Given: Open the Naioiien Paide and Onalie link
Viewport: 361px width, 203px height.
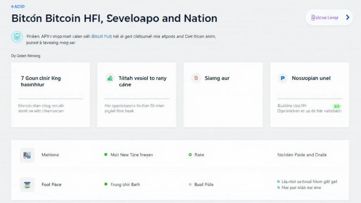Looking at the screenshot, I should point(302,155).
